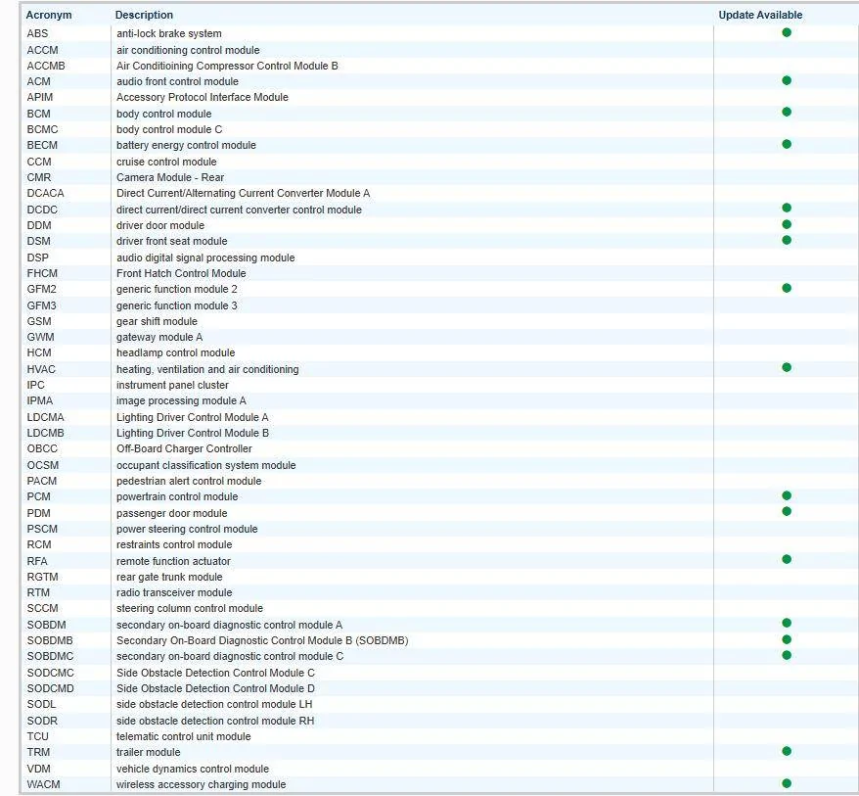859x796 pixels.
Task: Select the APIM acronym row
Action: (40, 97)
